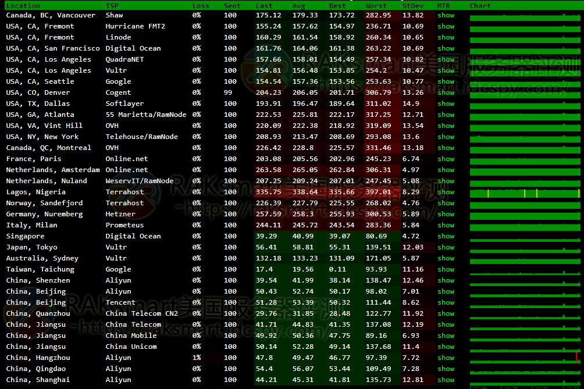
Task: Open show link for Qingdao Aliyun row
Action: point(446,369)
